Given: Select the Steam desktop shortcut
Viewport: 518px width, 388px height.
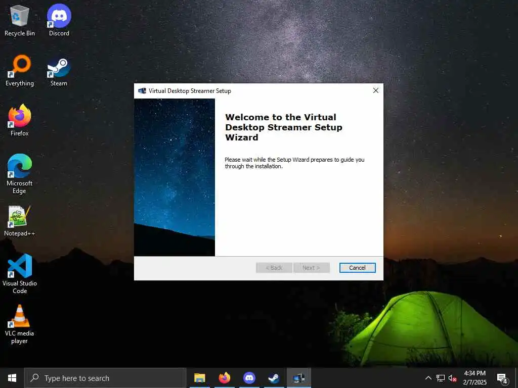Looking at the screenshot, I should tap(59, 71).
